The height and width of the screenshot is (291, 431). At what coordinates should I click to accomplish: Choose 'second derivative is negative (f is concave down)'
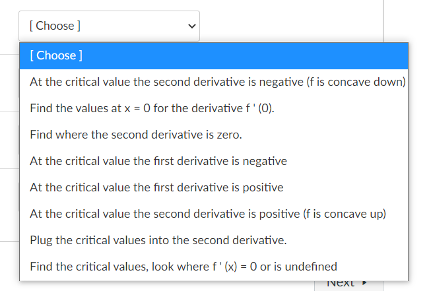pyautogui.click(x=214, y=82)
